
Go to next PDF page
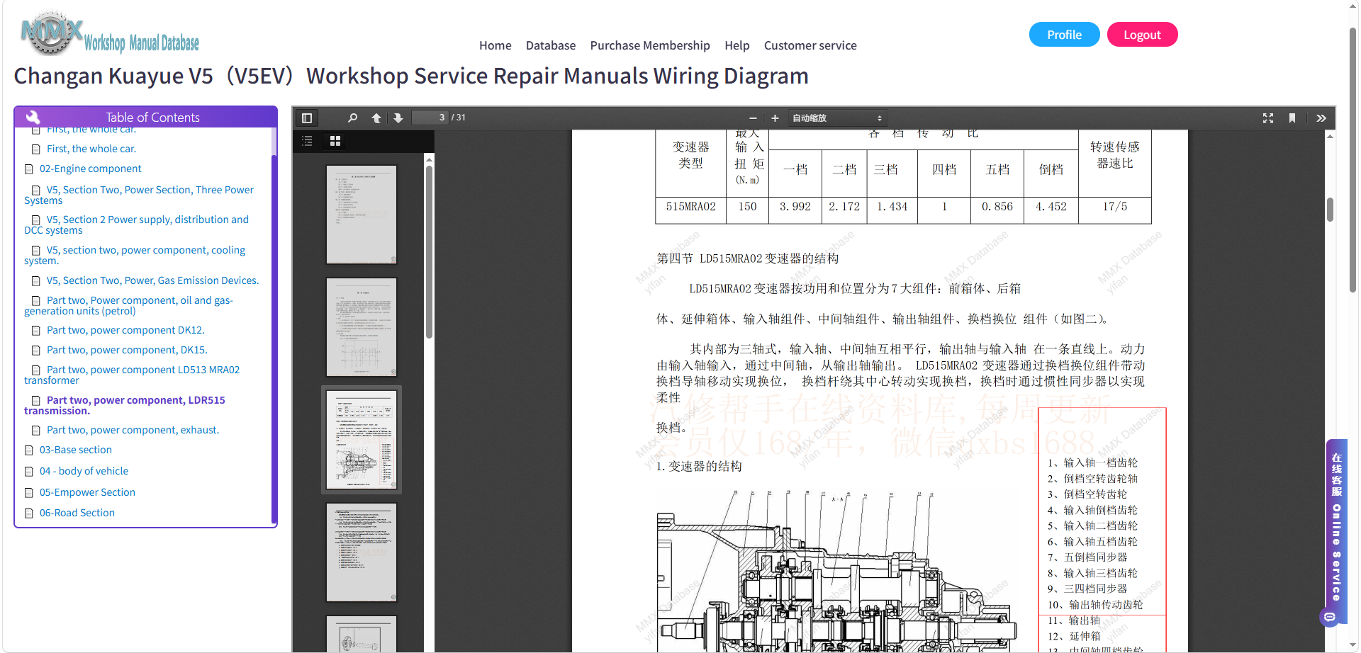[398, 118]
